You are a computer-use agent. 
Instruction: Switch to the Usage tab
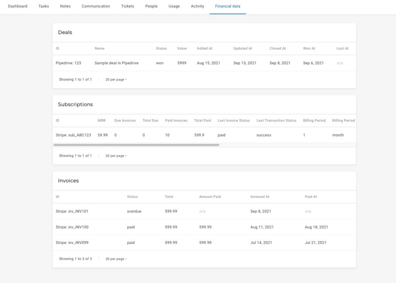click(174, 6)
